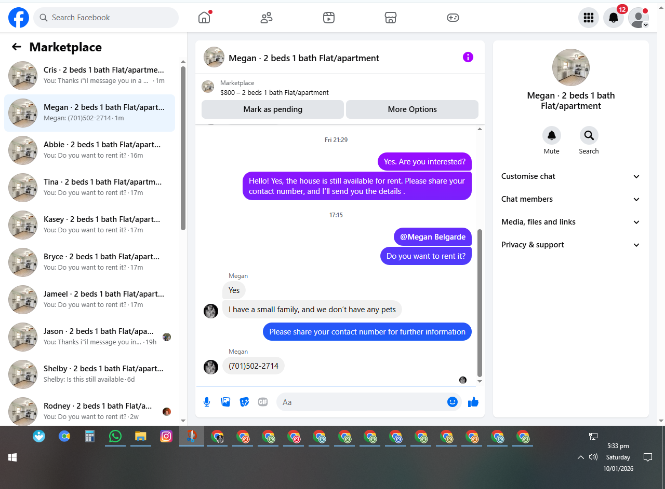Attach a photo file icon
This screenshot has height=489, width=665.
pyautogui.click(x=225, y=402)
